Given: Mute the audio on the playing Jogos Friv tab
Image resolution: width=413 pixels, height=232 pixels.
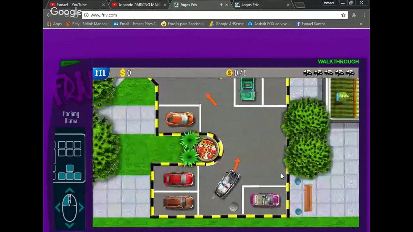Looking at the screenshot, I should tap(221, 5).
